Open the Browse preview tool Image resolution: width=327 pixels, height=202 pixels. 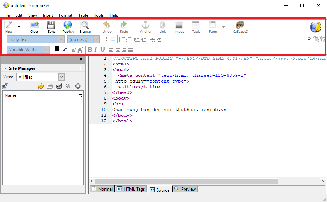click(85, 26)
